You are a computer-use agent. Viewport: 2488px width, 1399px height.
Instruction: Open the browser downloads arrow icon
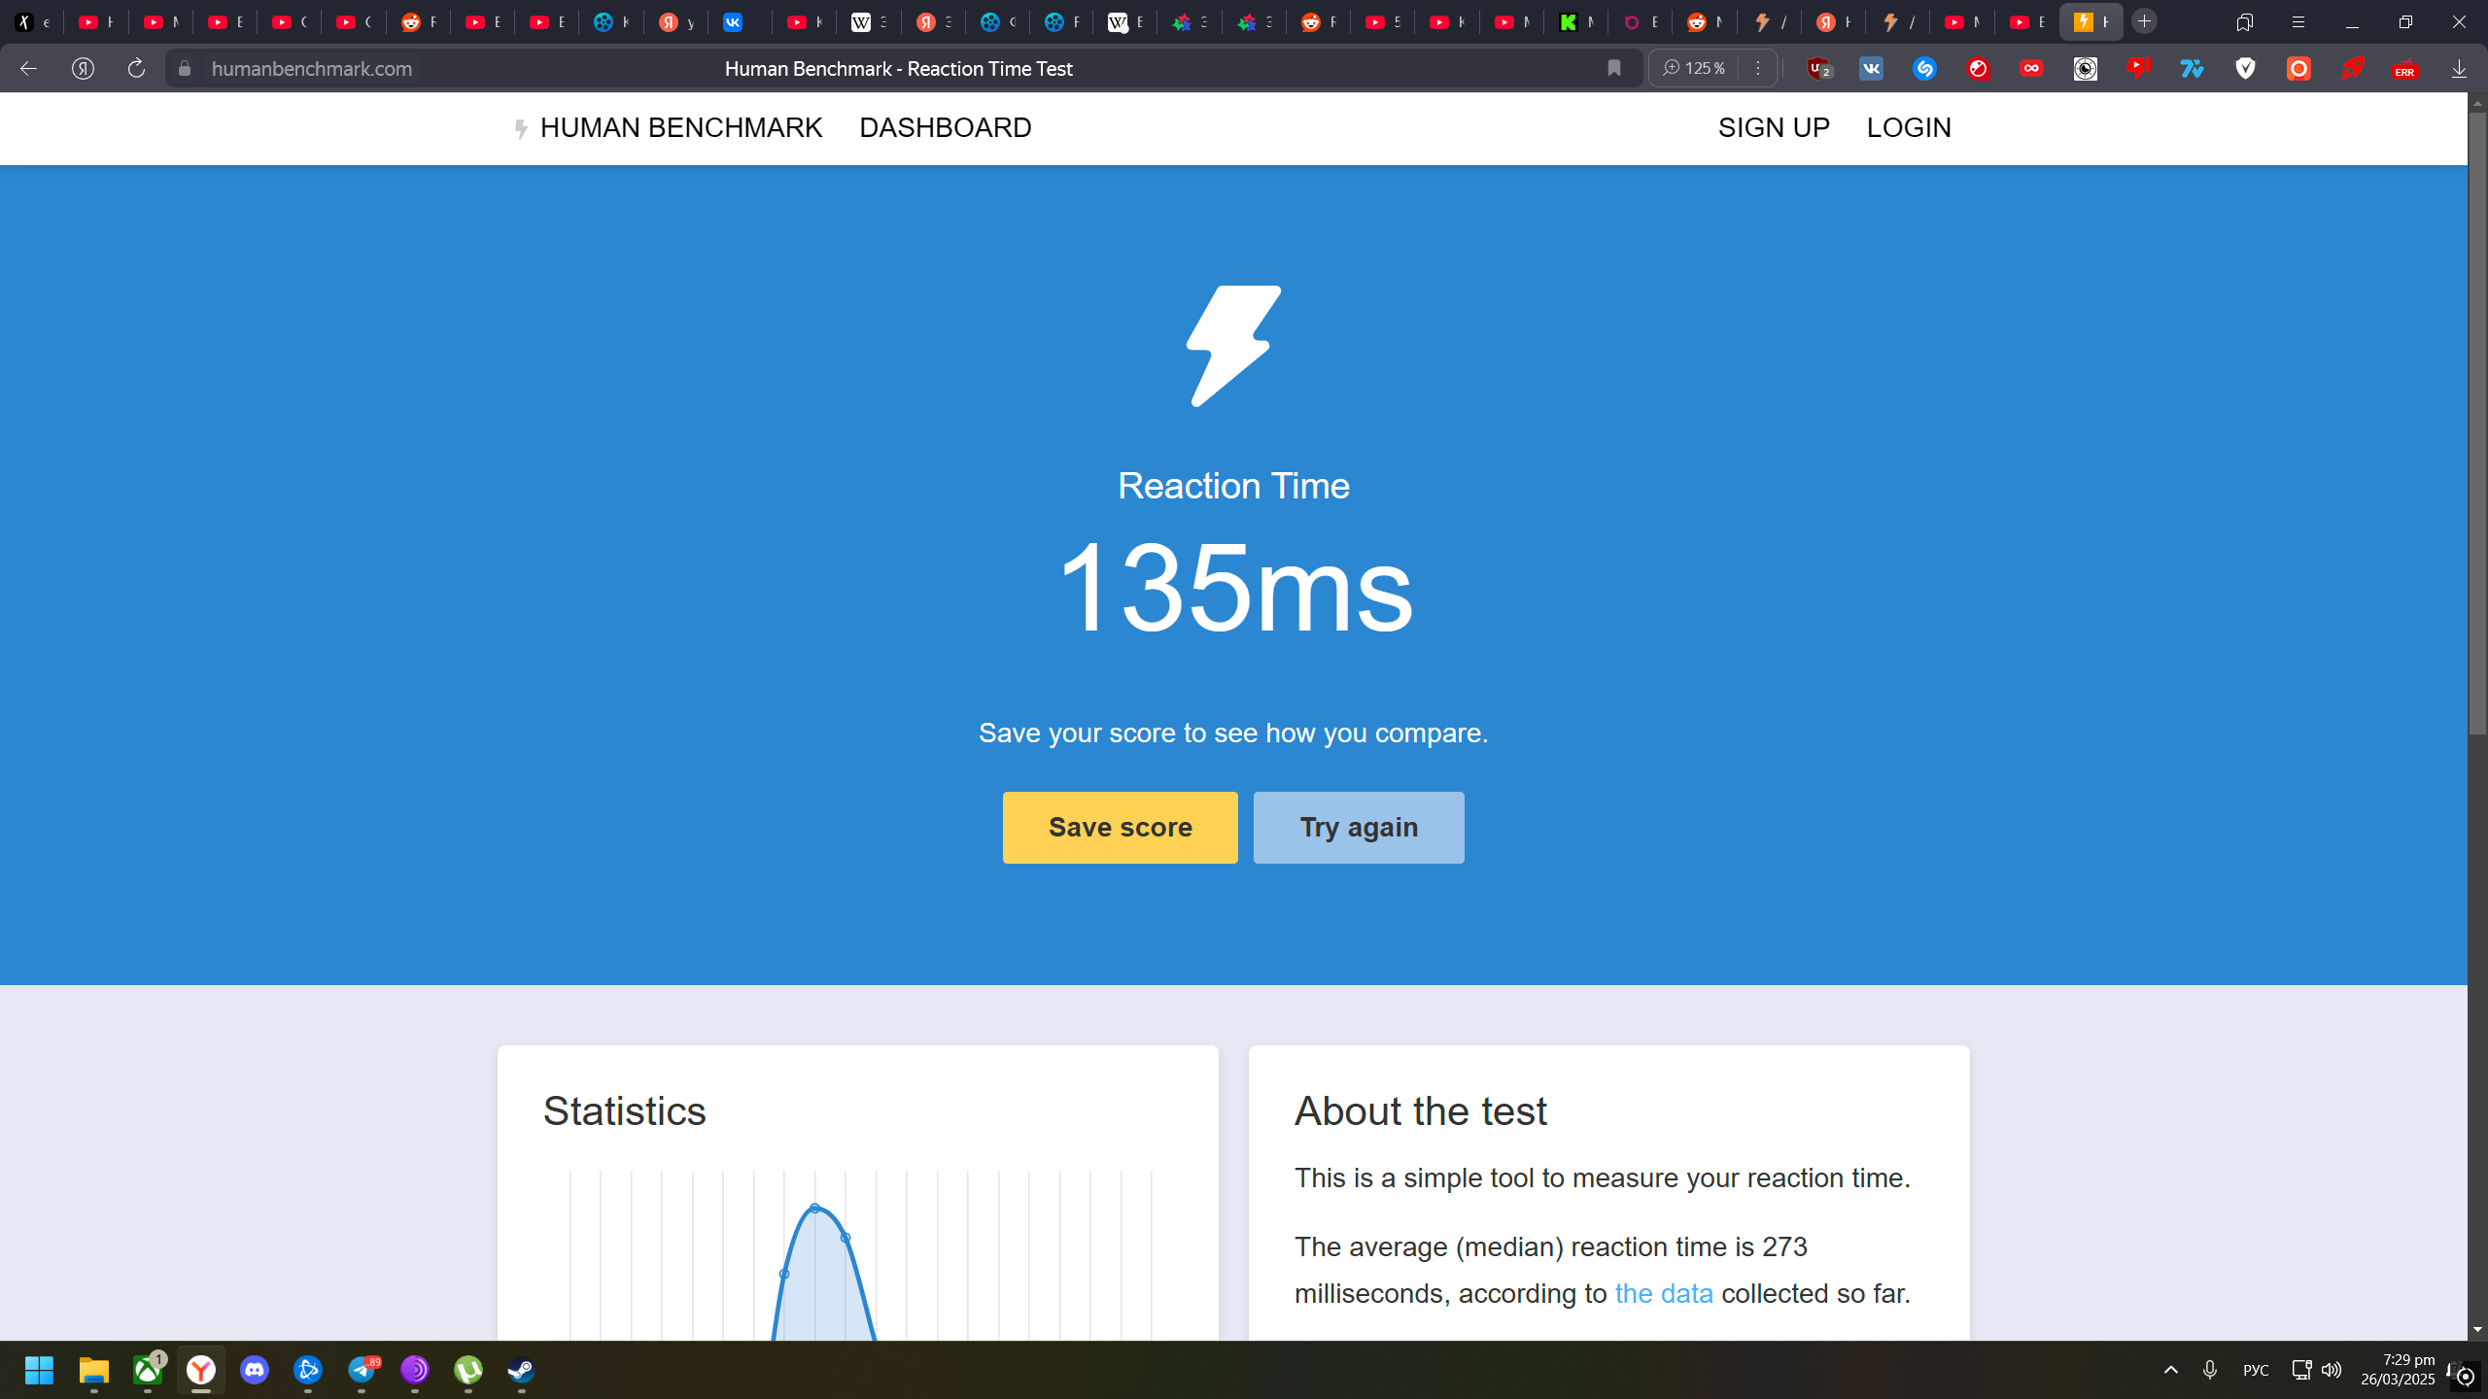tap(2459, 68)
